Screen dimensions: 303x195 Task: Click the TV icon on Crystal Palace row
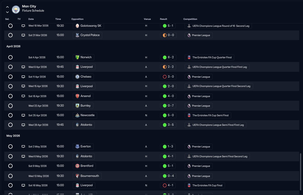[x=23, y=35]
